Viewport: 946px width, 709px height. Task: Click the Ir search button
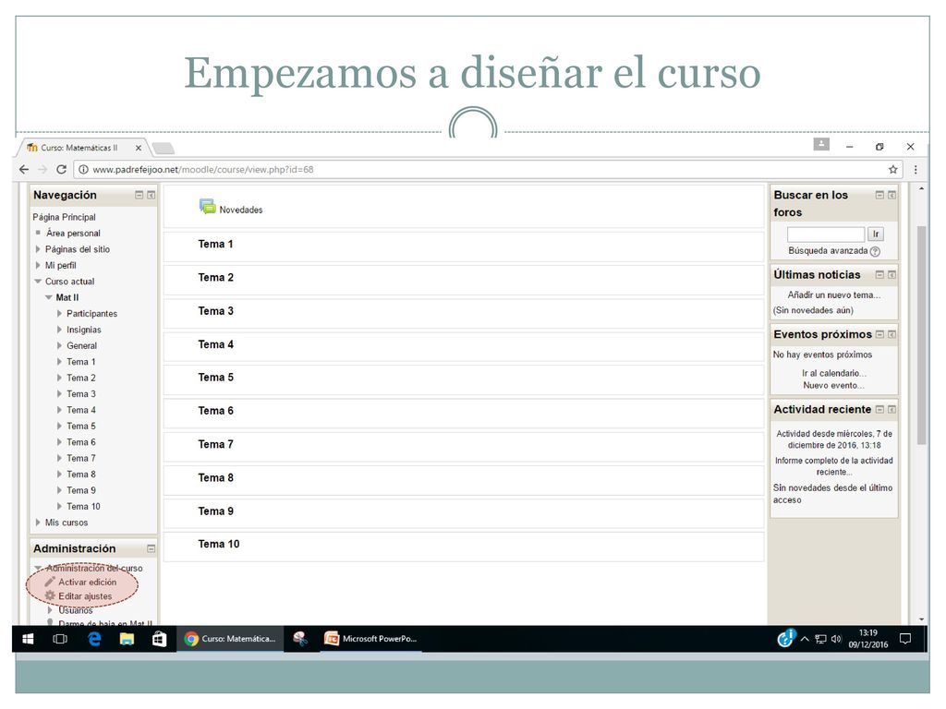876,234
